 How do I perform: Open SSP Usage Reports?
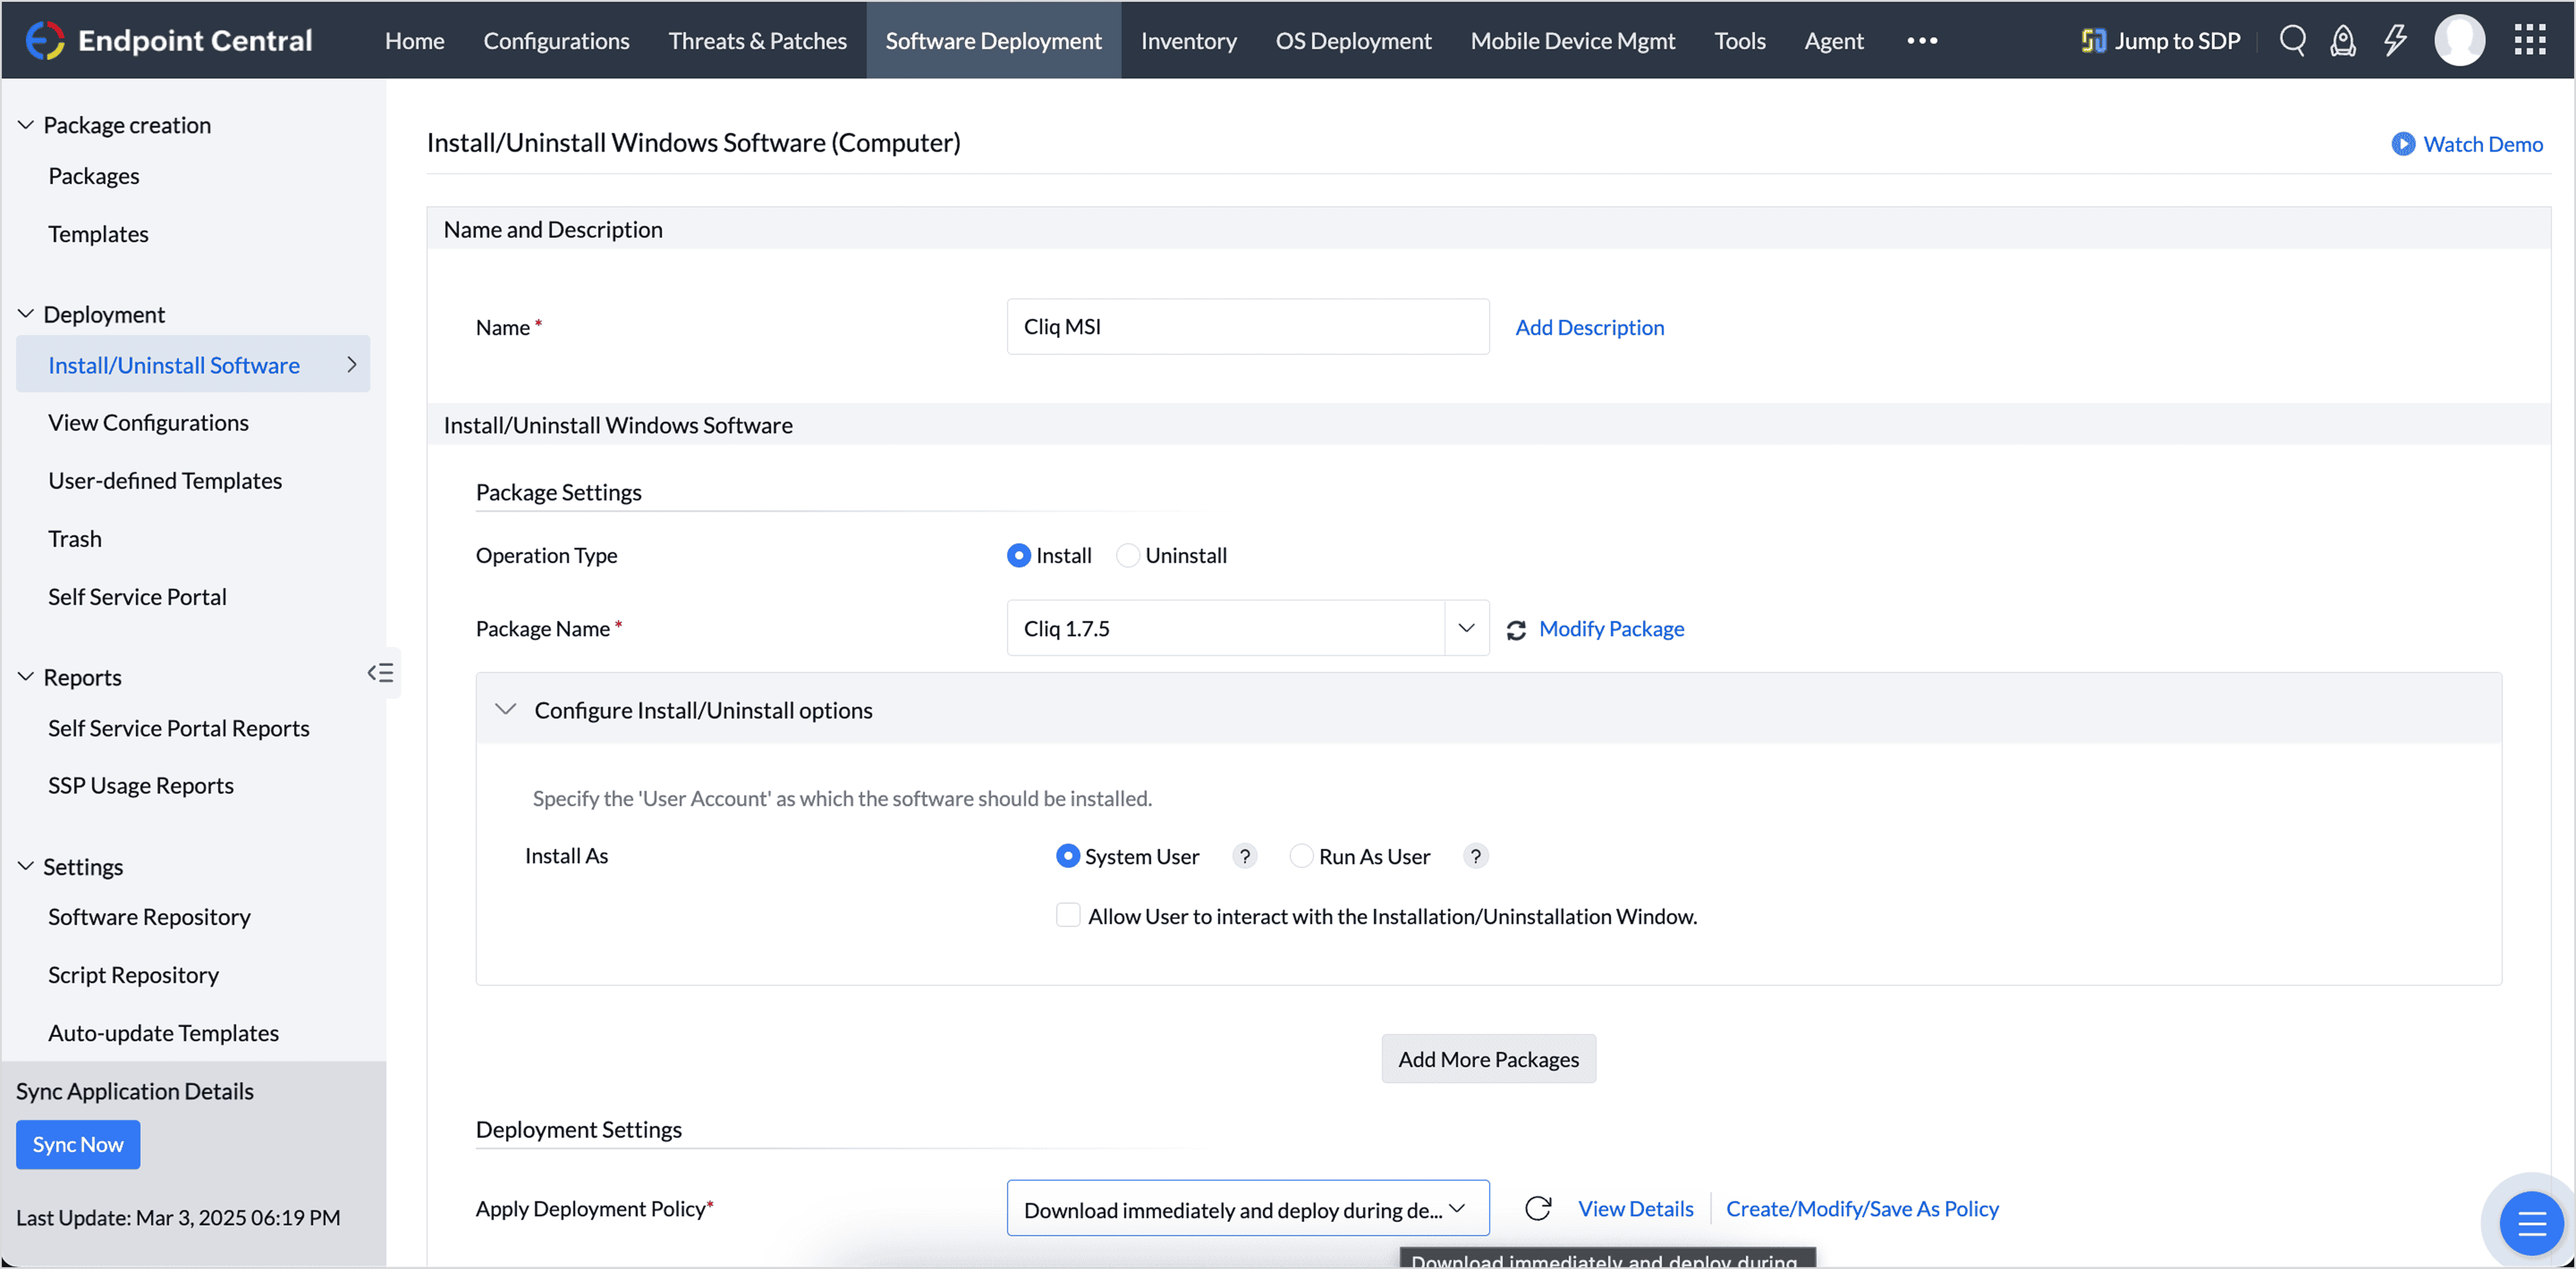(141, 786)
